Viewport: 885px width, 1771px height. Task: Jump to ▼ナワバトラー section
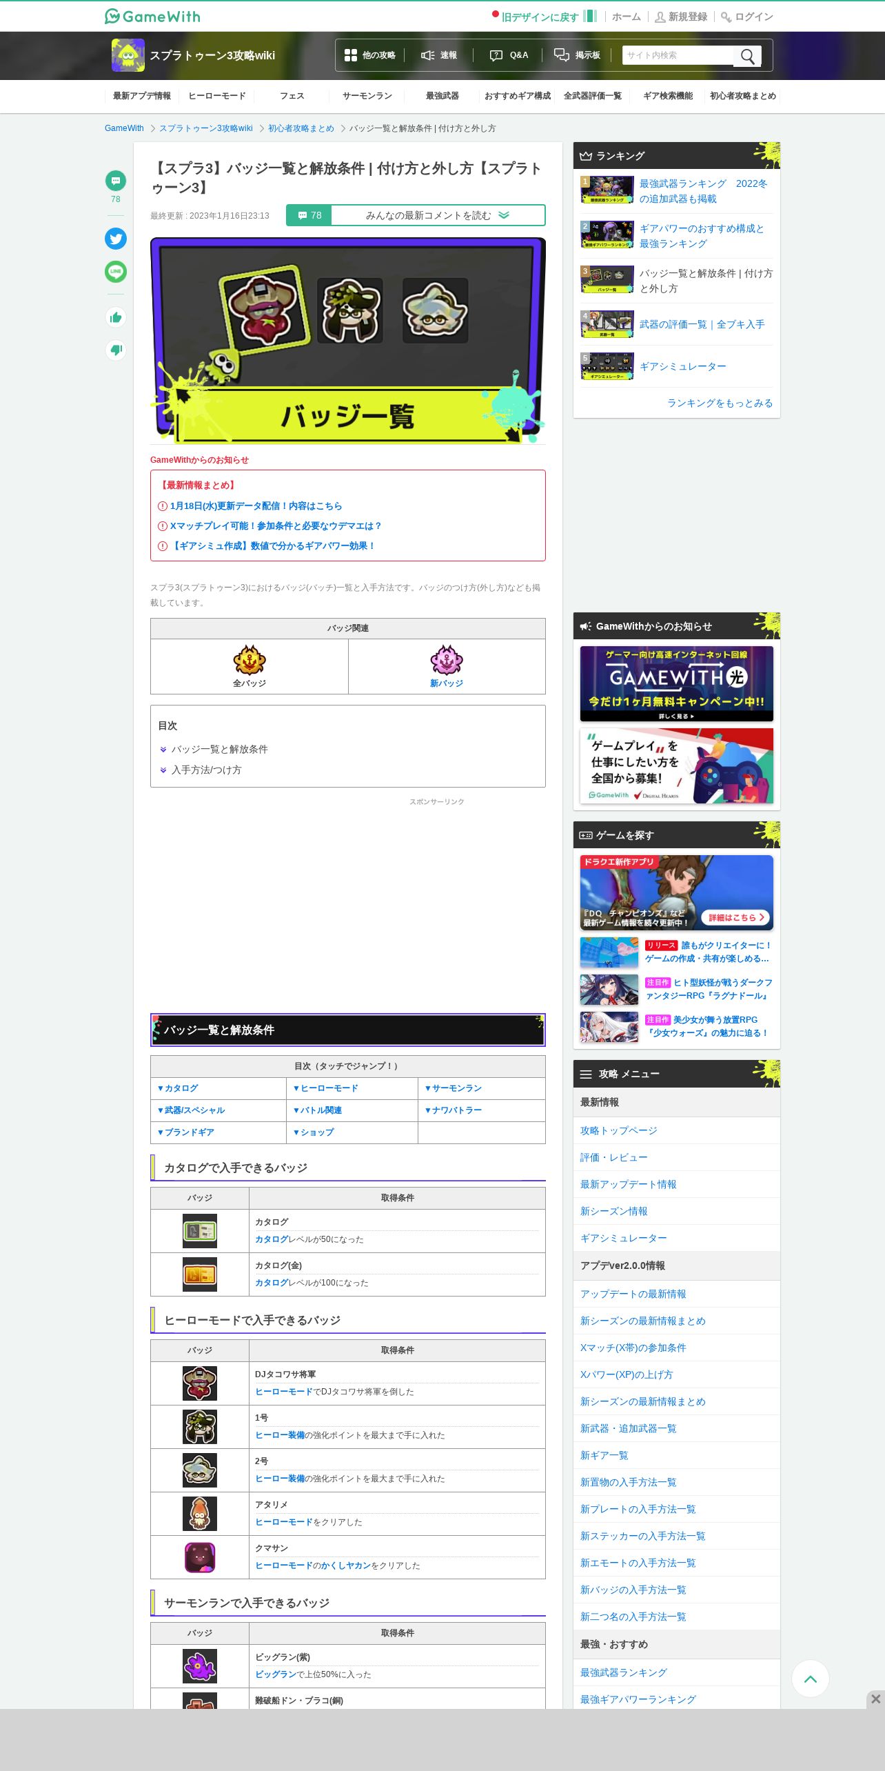pos(454,1110)
